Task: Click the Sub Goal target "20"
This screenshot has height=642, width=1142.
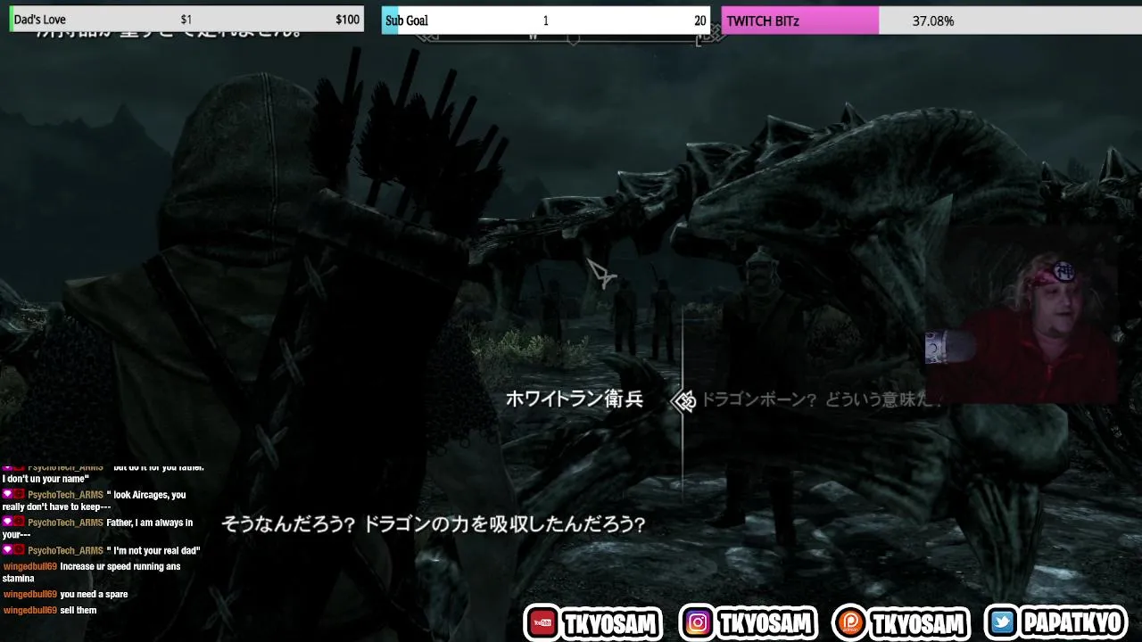Action: coord(699,21)
